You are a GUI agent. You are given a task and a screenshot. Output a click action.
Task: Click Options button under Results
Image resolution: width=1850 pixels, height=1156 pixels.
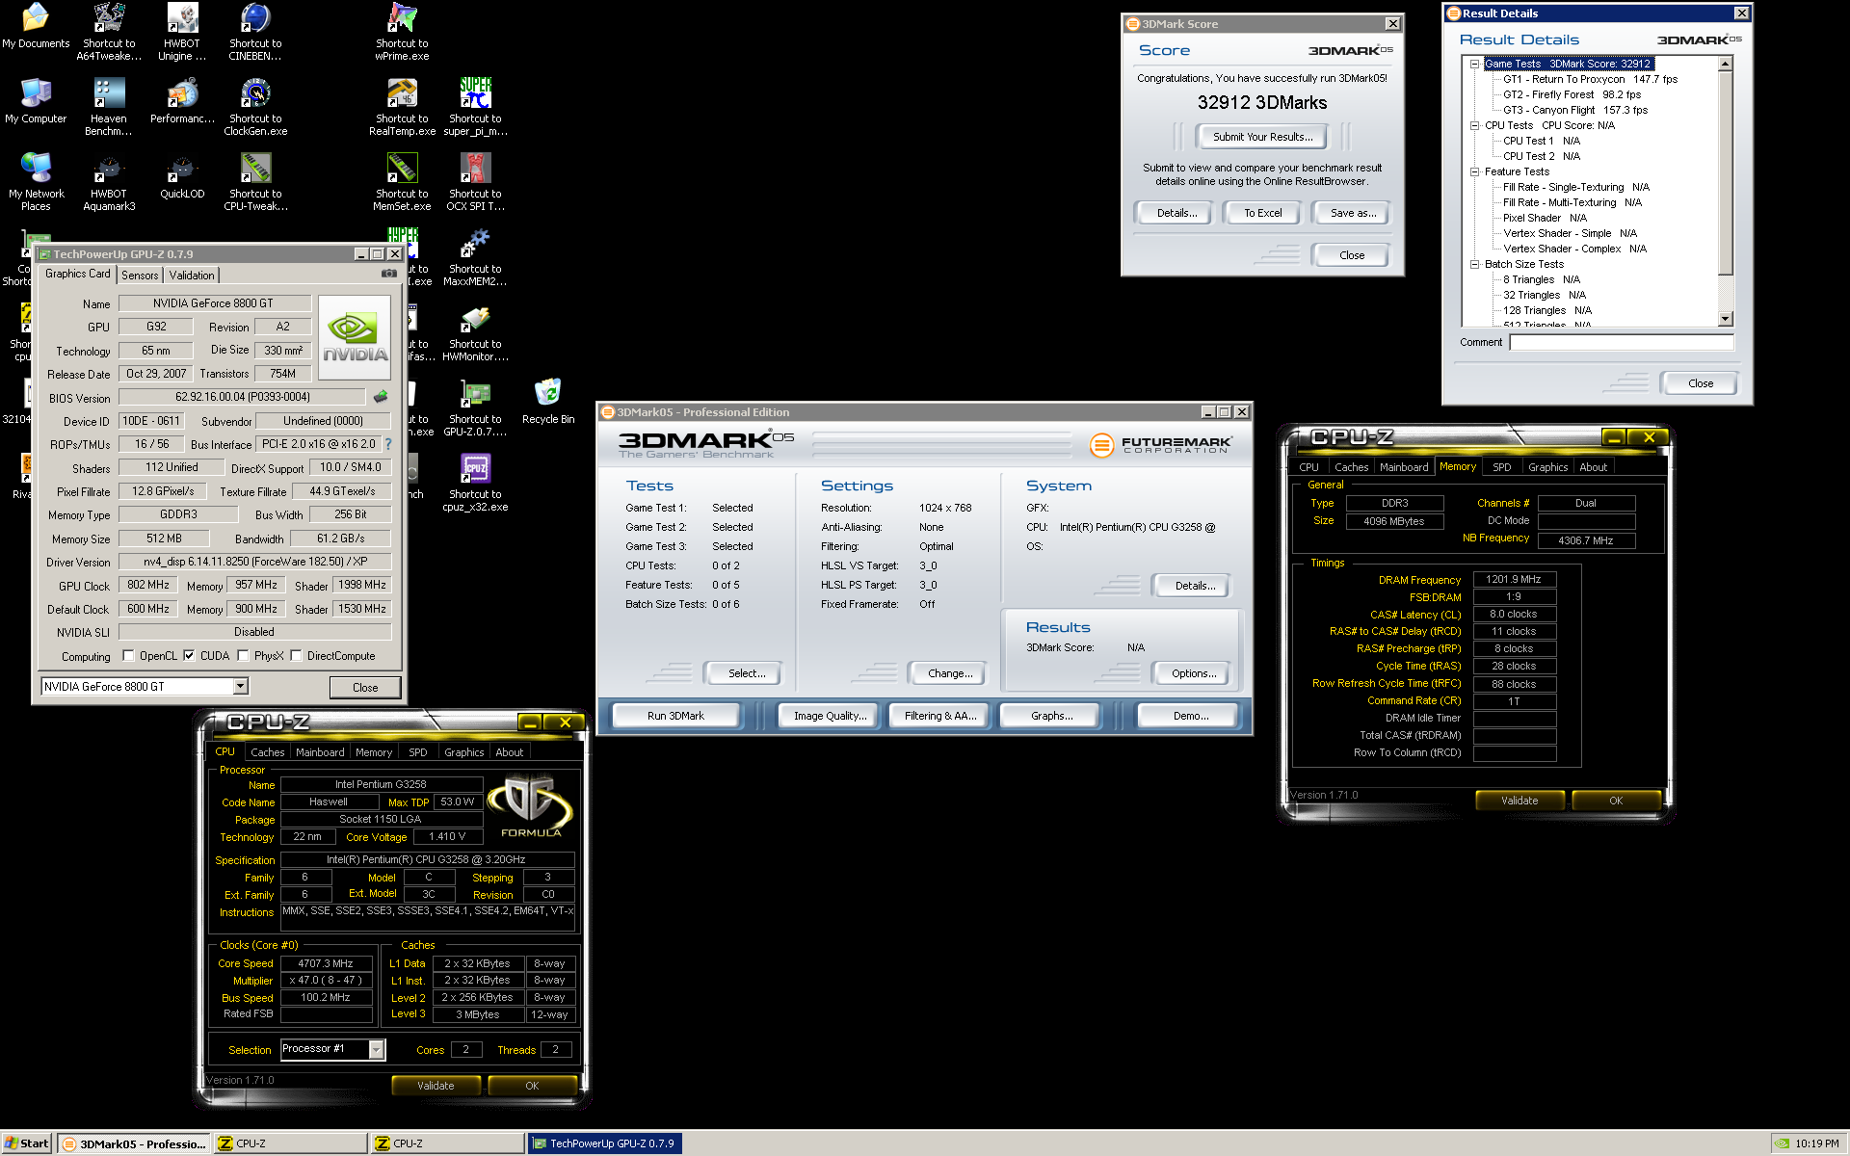[x=1193, y=673]
